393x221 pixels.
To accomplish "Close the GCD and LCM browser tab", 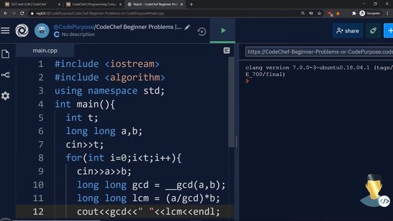I will coord(59,4).
